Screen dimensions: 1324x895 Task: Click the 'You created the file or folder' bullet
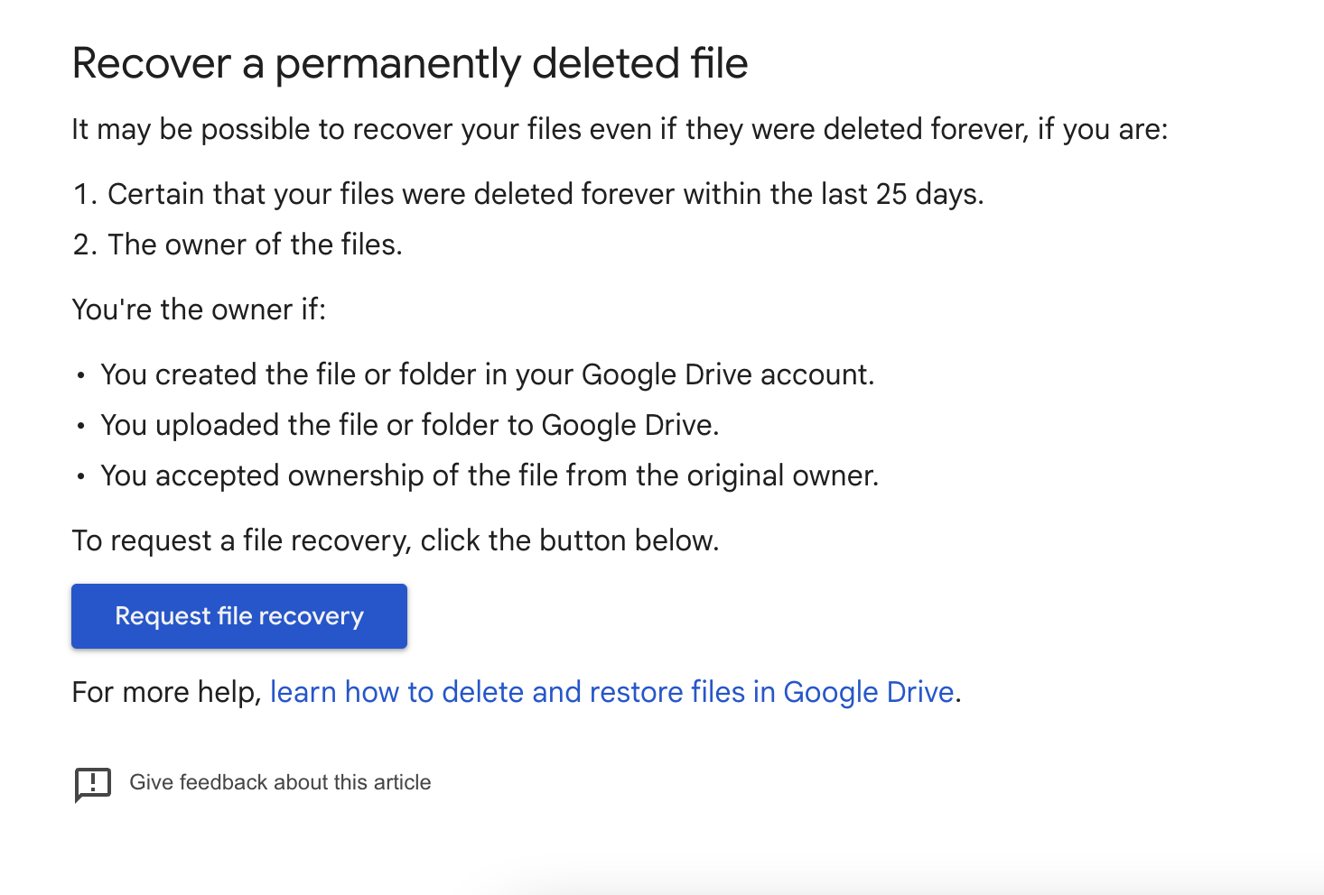click(487, 374)
